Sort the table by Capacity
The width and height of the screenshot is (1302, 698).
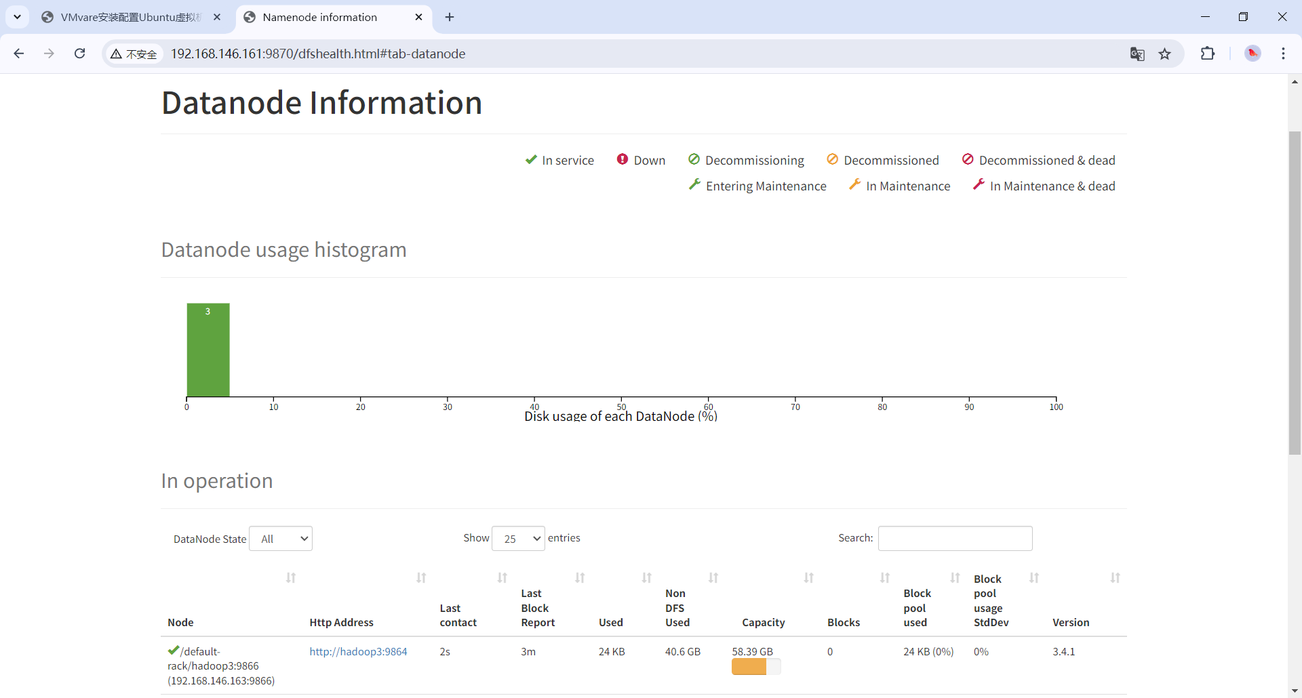[809, 577]
